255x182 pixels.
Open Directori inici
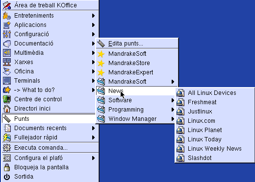pos(49,109)
